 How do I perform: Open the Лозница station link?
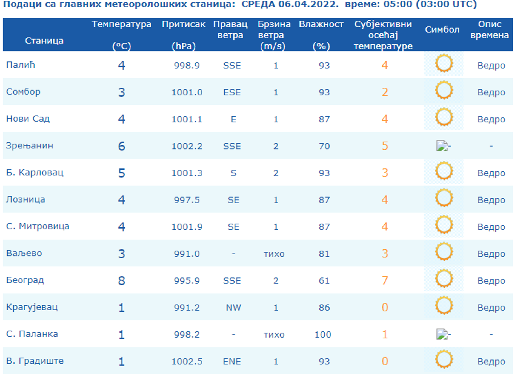tap(25, 199)
